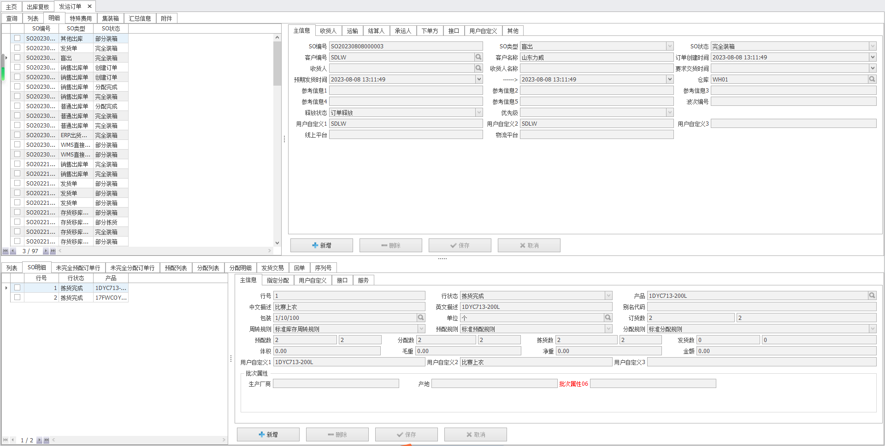Check the box for the 部分拣货 order row

[x=17, y=222]
